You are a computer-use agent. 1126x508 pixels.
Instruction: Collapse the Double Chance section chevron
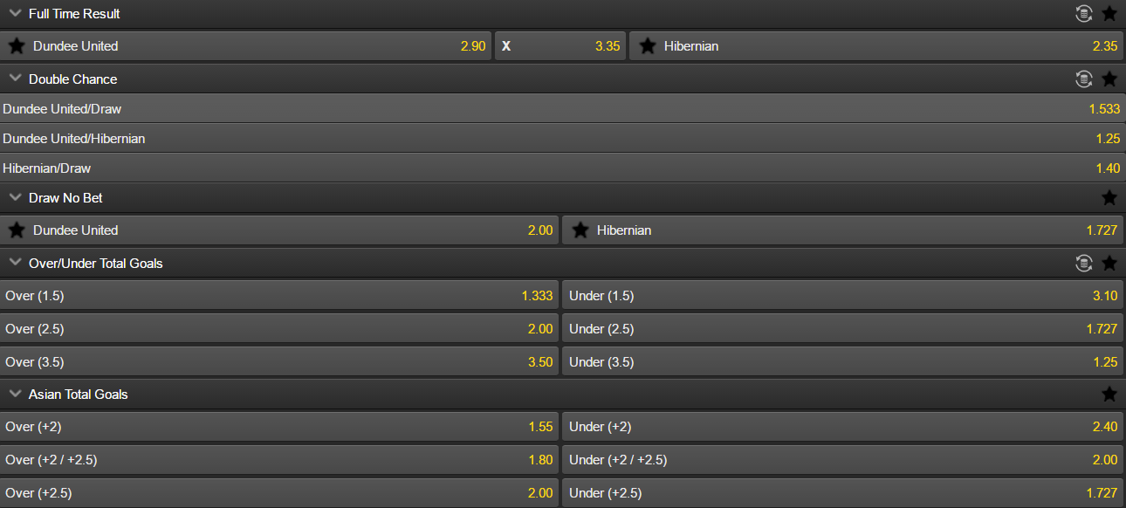point(15,79)
